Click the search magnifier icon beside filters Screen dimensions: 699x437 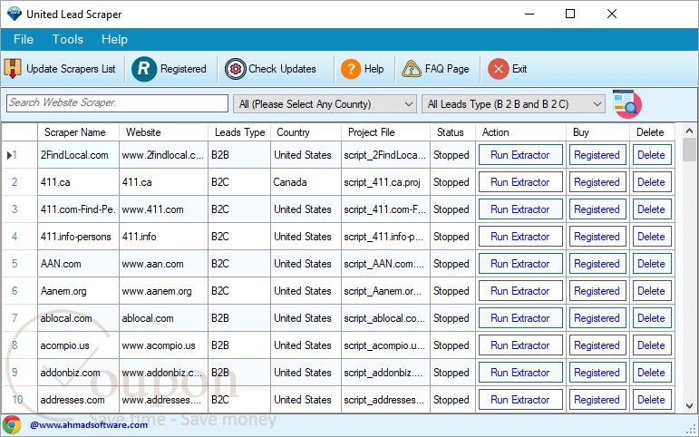tap(627, 104)
